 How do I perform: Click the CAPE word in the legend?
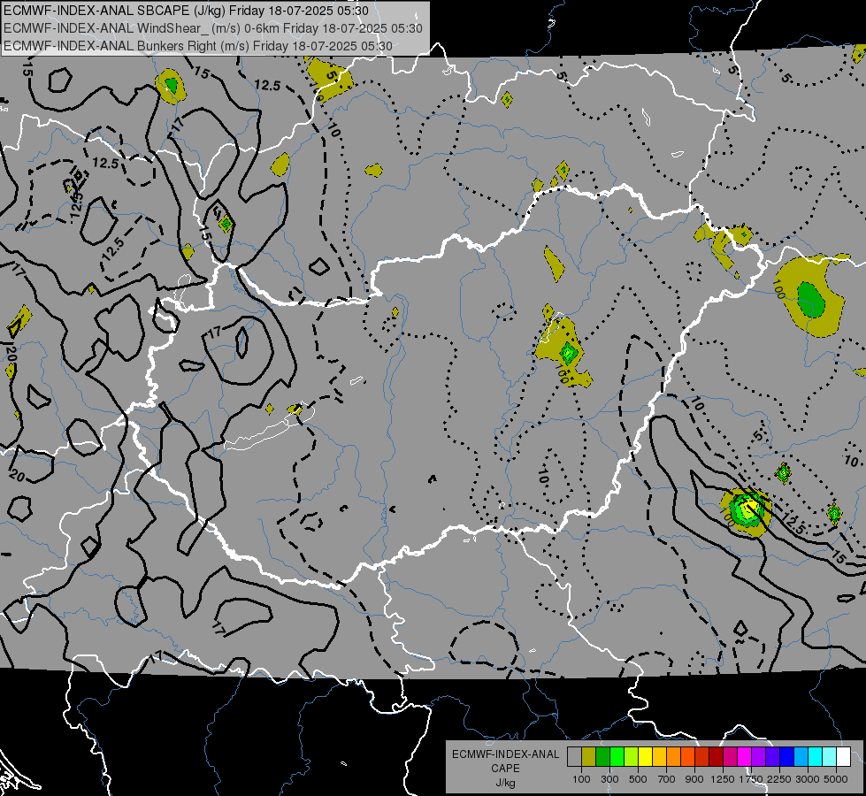point(505,769)
